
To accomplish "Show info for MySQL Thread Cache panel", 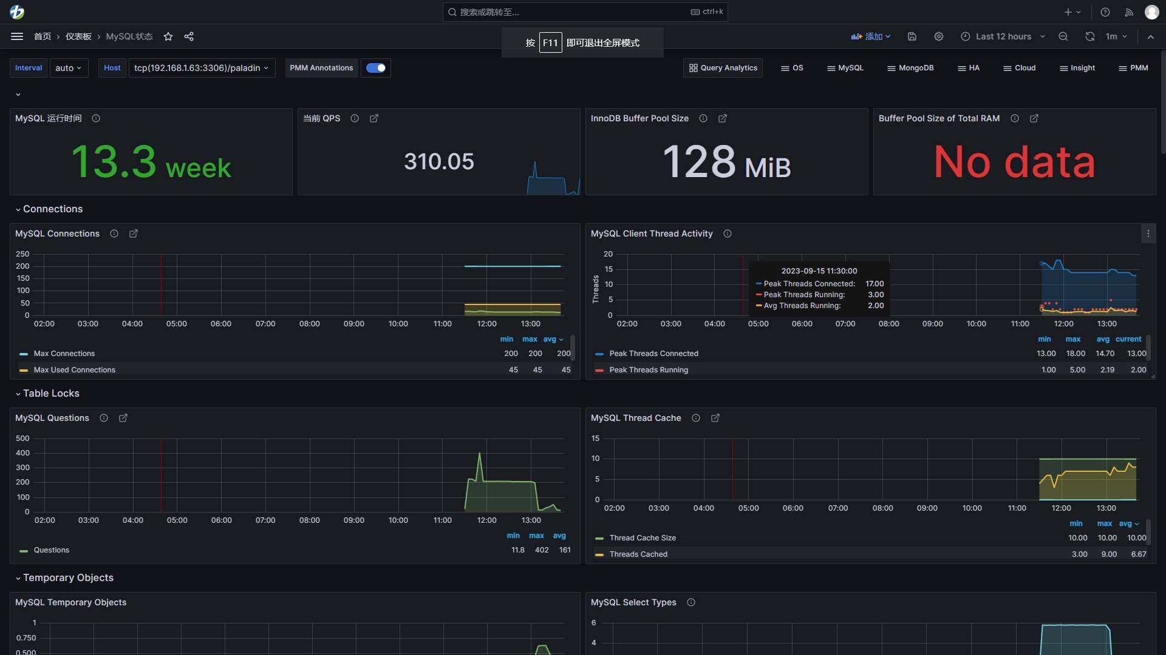I will coord(696,418).
